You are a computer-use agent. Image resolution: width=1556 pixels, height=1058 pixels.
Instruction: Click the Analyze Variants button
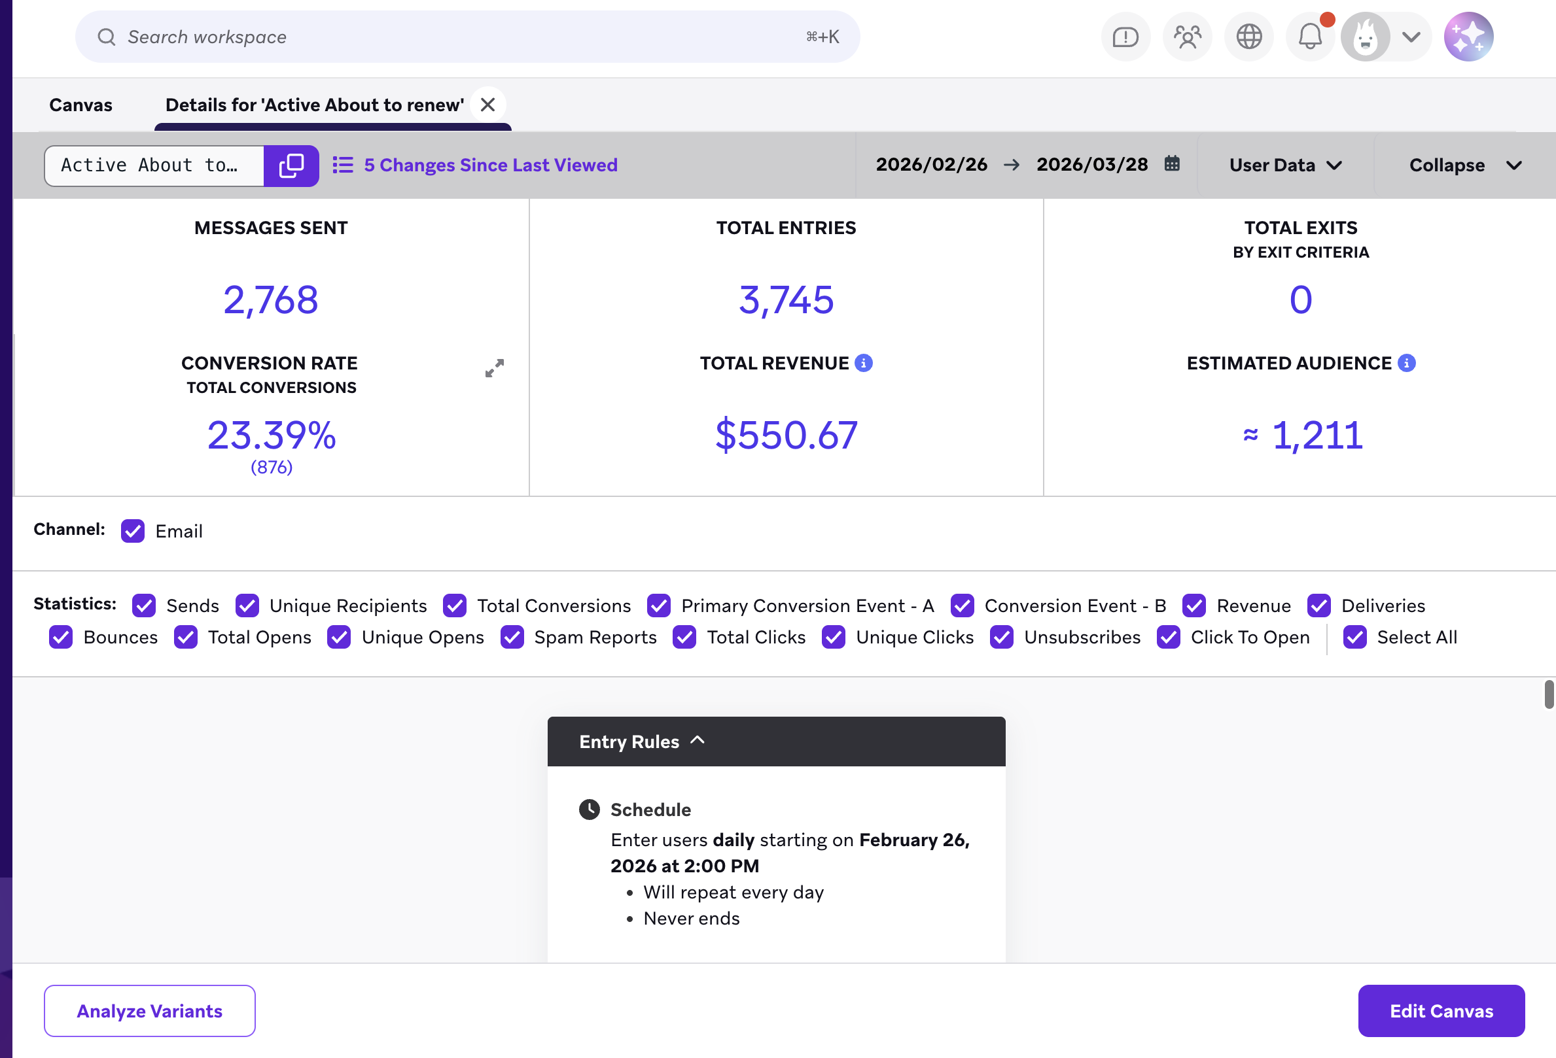[150, 1010]
